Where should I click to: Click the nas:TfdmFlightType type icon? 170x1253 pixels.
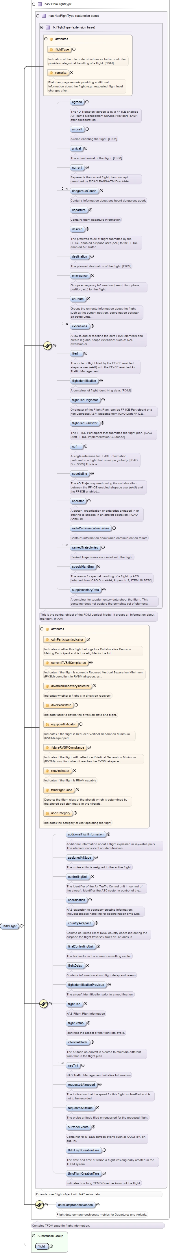coord(40,4)
